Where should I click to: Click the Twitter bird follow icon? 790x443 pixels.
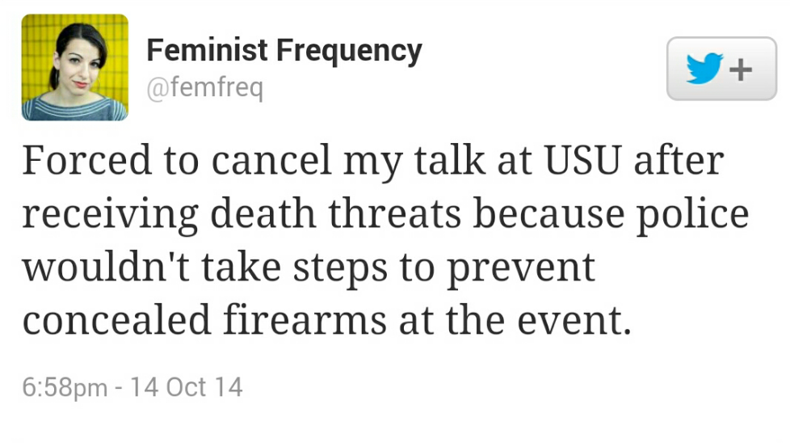[703, 70]
